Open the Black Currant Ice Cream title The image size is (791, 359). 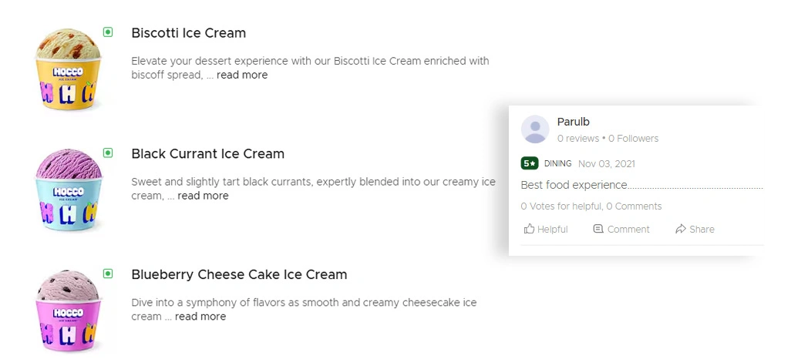[x=208, y=154]
